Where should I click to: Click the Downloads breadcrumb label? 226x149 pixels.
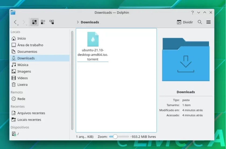coord(90,22)
